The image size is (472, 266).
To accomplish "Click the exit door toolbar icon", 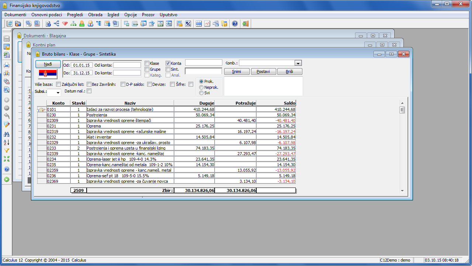I will 245,24.
